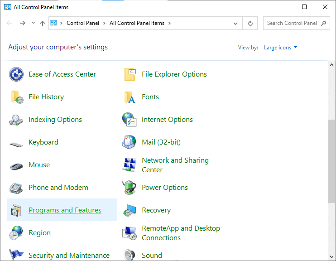Select the Keyboard icon

tap(16, 143)
